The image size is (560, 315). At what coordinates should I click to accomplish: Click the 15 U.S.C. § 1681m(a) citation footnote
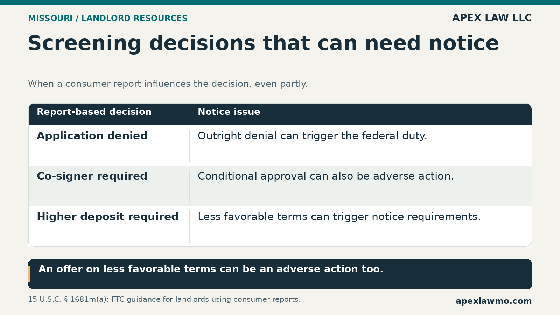pos(164,300)
